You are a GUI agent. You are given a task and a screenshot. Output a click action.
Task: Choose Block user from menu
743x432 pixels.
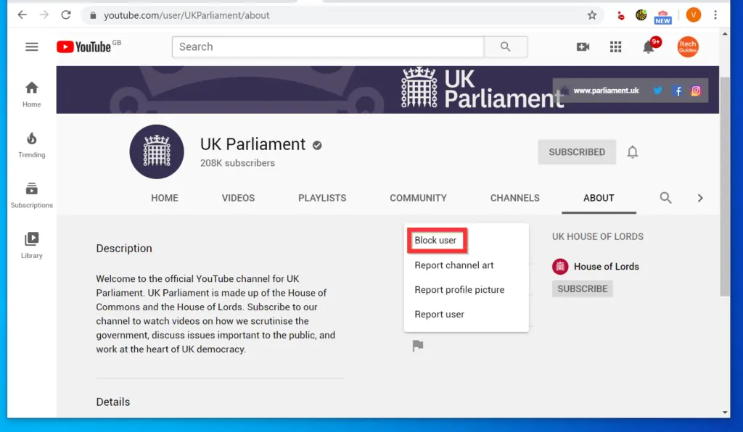tap(437, 241)
